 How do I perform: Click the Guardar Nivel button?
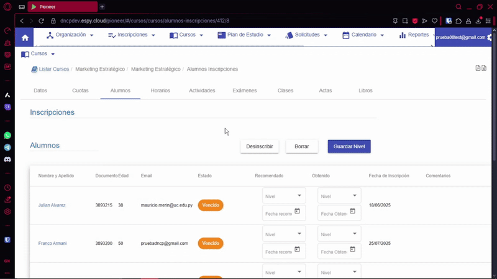349,146
